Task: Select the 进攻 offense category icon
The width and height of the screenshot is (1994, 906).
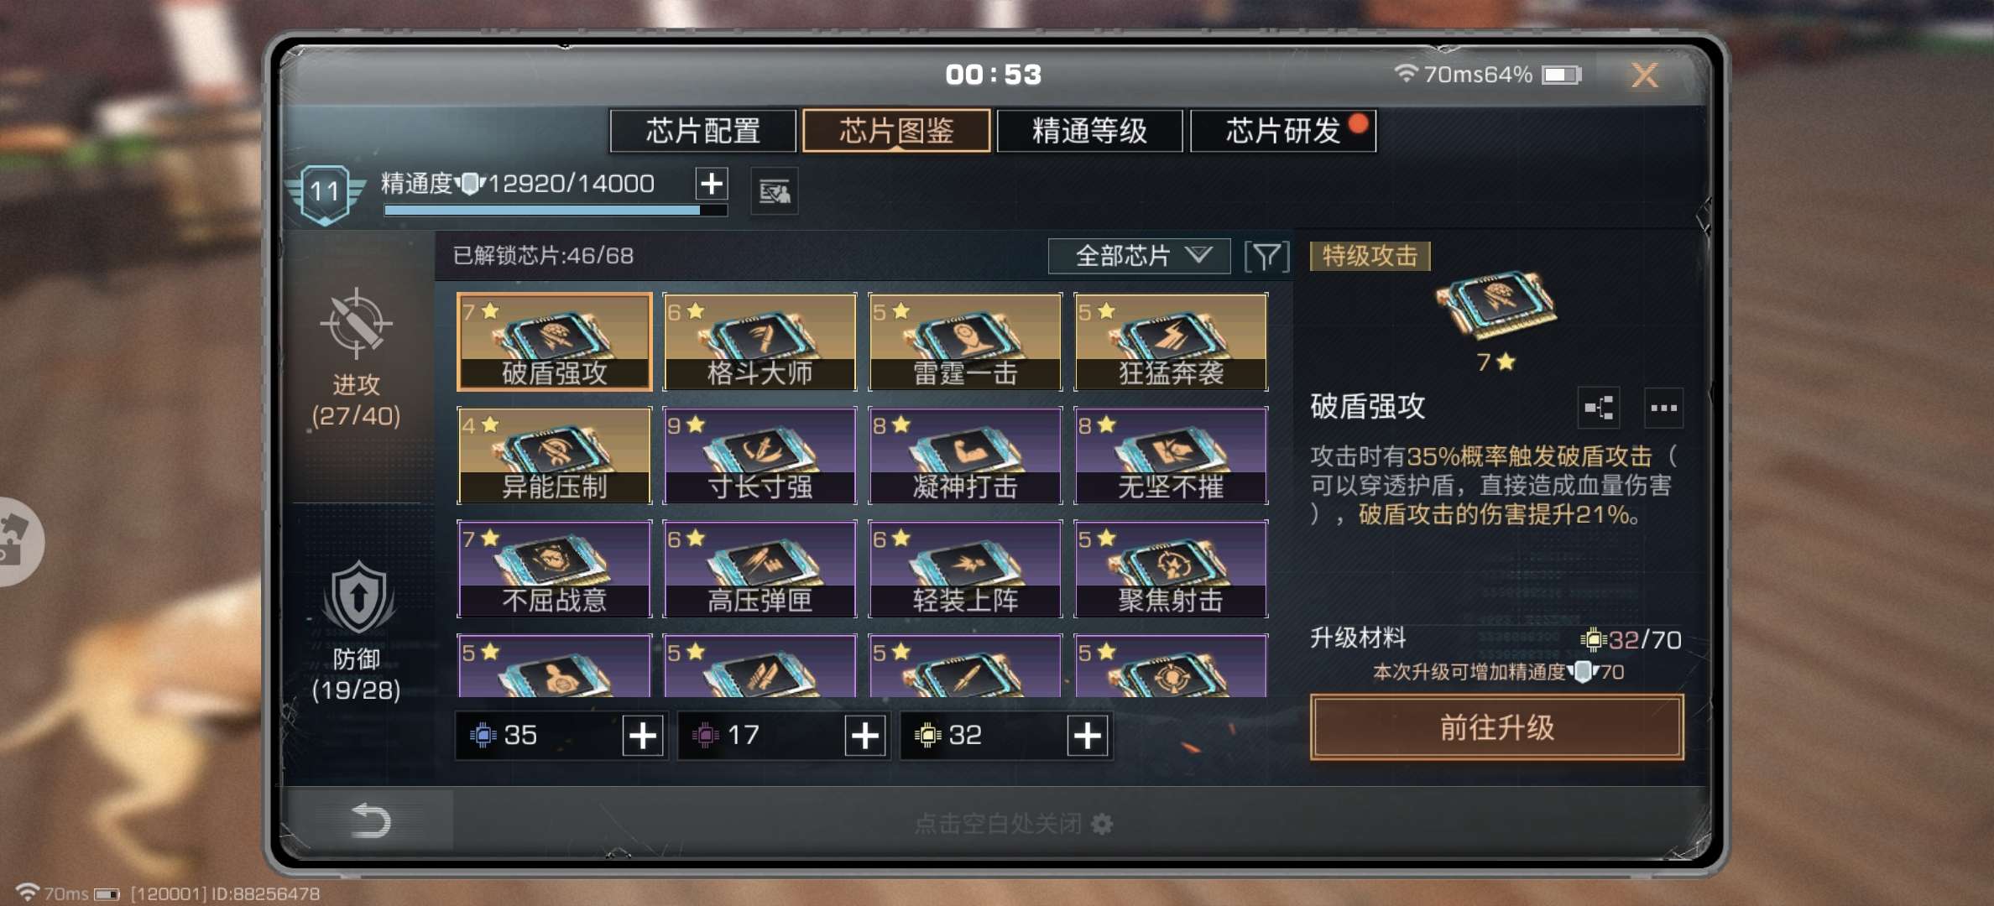Action: (x=356, y=324)
